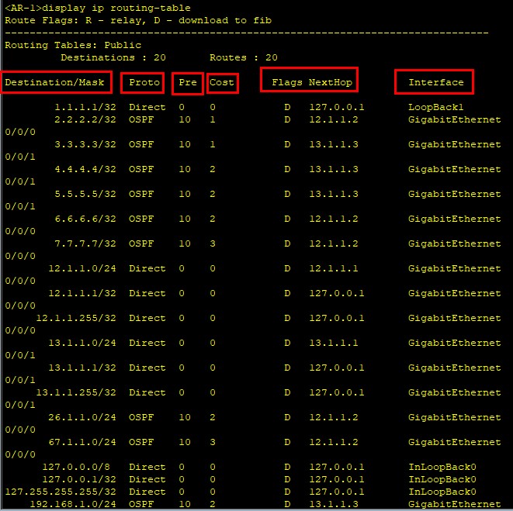Select destination 13.1.1.0/24

point(82,343)
